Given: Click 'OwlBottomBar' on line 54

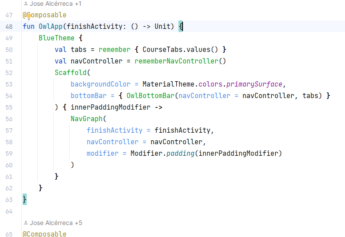Looking at the screenshot, I should pos(151,95).
